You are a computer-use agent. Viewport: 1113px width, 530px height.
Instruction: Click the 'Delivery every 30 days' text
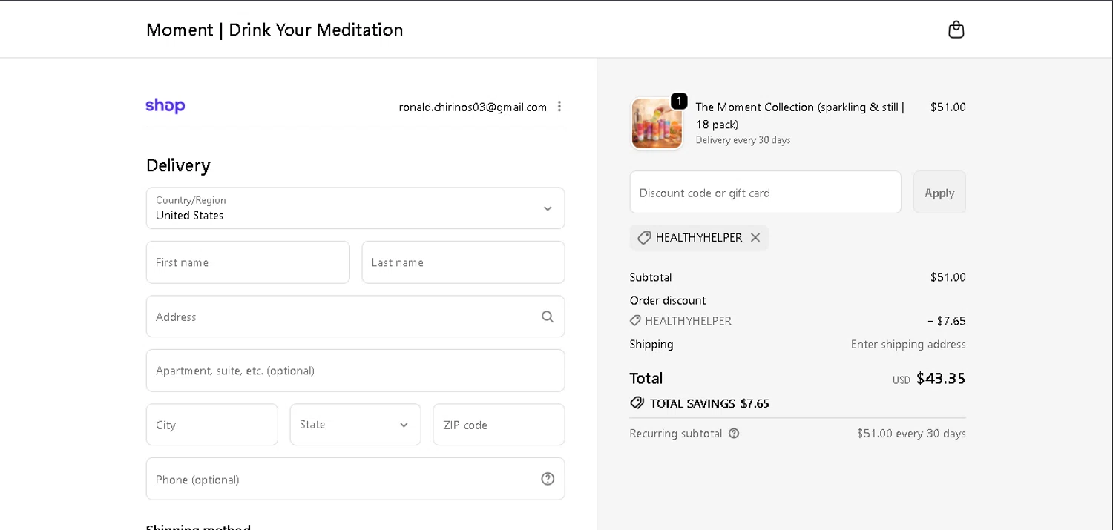point(743,140)
